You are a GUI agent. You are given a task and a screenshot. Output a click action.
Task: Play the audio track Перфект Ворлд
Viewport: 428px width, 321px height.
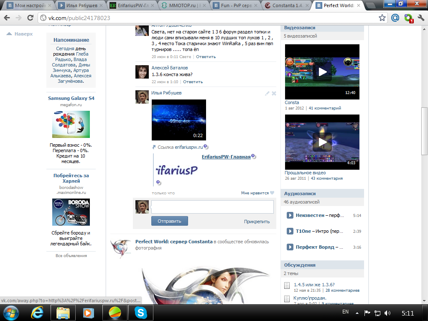pos(290,247)
